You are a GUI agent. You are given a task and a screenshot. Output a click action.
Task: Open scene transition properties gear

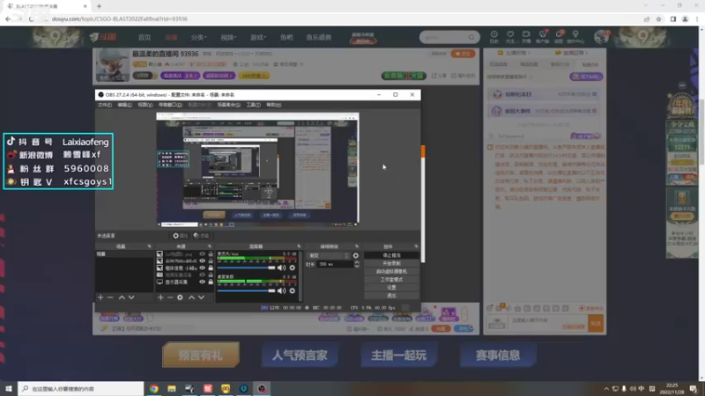click(356, 255)
